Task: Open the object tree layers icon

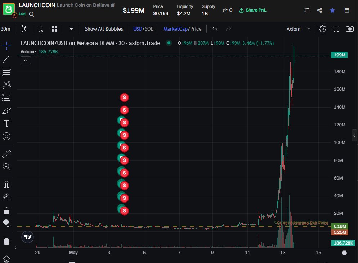Action: (x=6, y=259)
